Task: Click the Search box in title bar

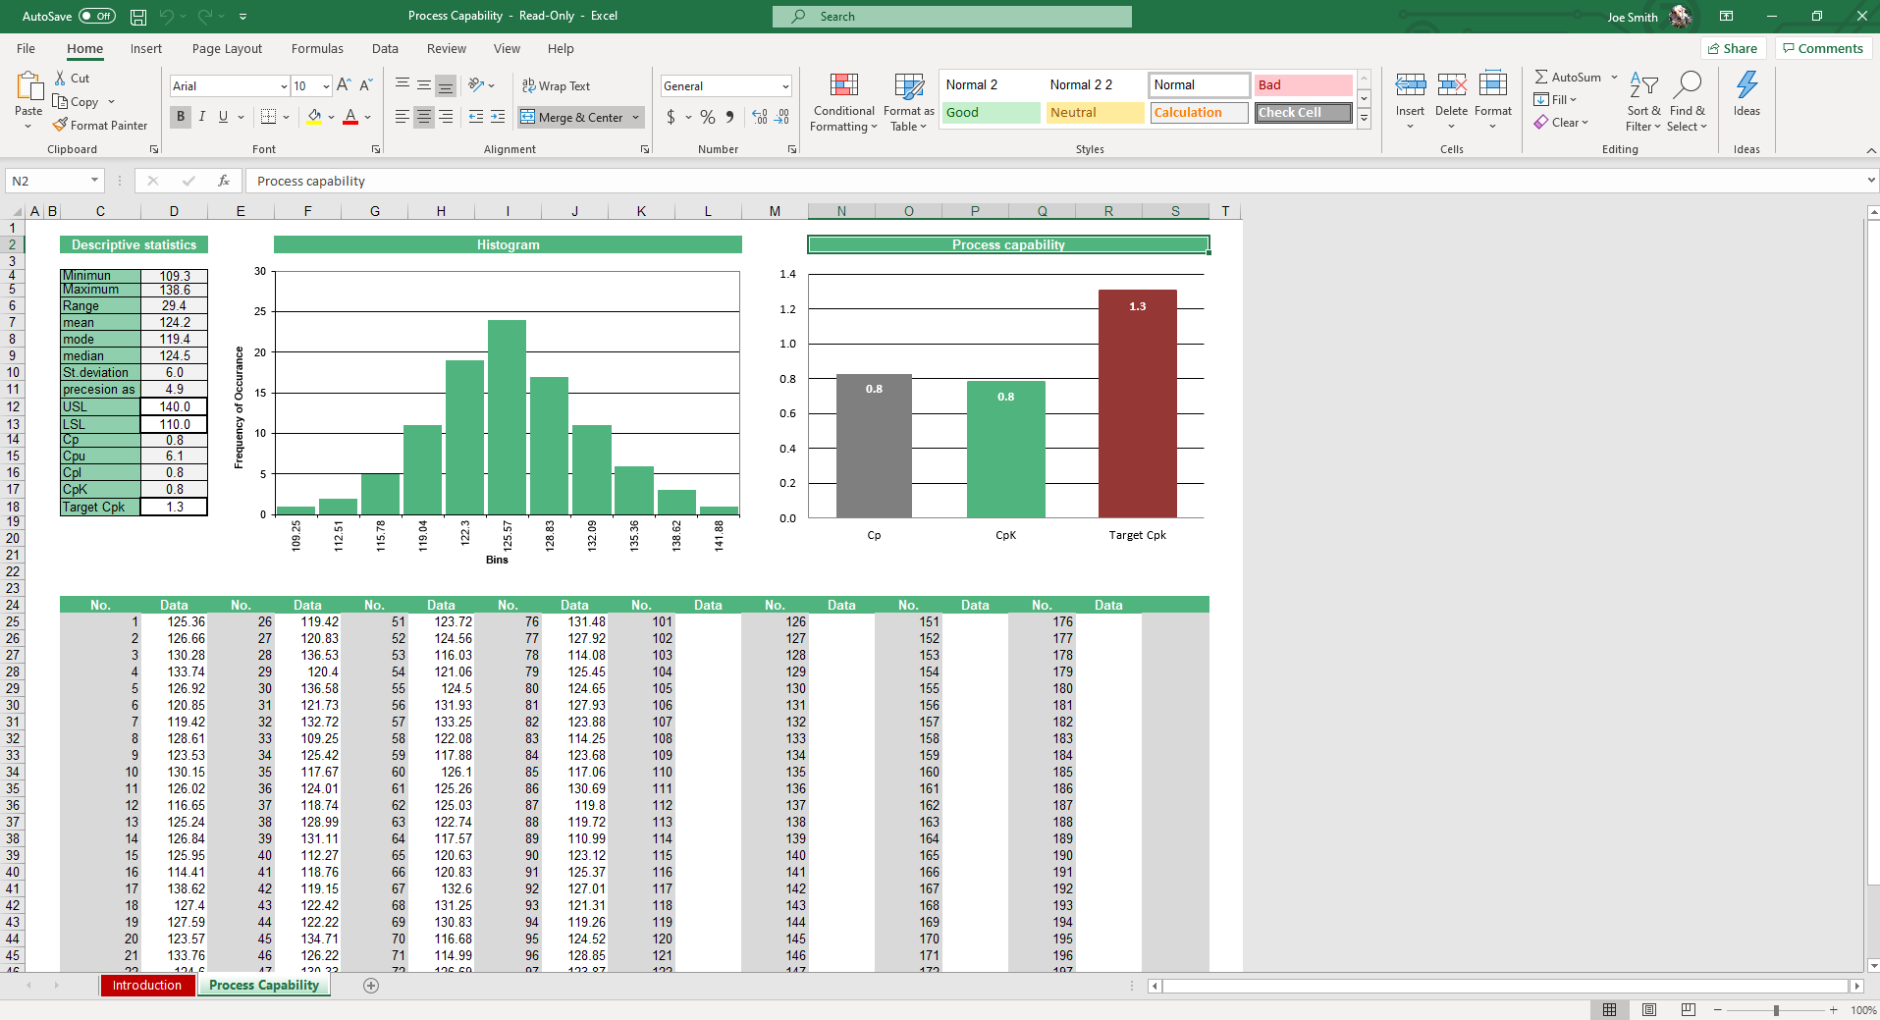Action: pyautogui.click(x=951, y=17)
